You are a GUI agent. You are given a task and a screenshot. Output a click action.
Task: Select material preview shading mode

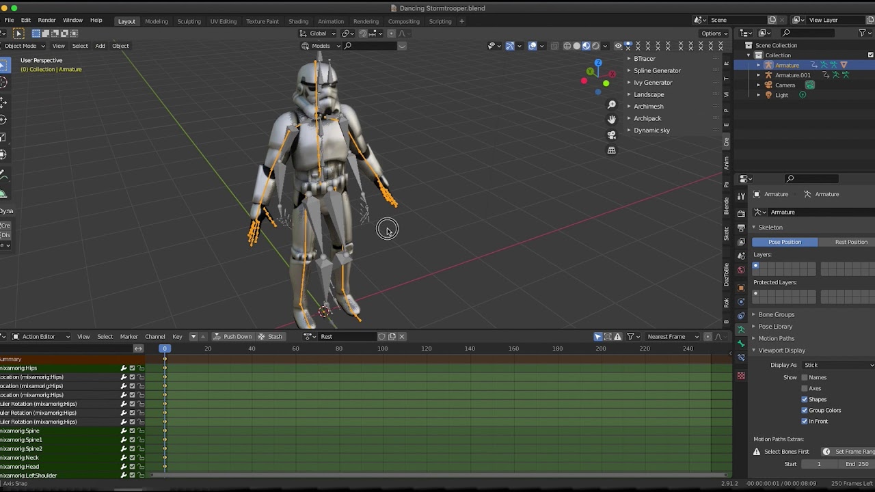click(586, 46)
